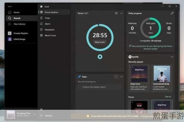Like the Escaping Time track with the heart icon
The width and height of the screenshot is (184, 122).
pyautogui.click(x=35, y=114)
